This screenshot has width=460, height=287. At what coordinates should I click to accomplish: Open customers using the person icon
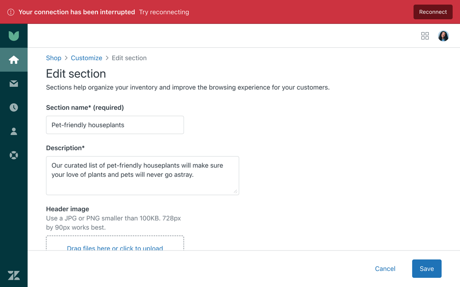click(x=14, y=131)
